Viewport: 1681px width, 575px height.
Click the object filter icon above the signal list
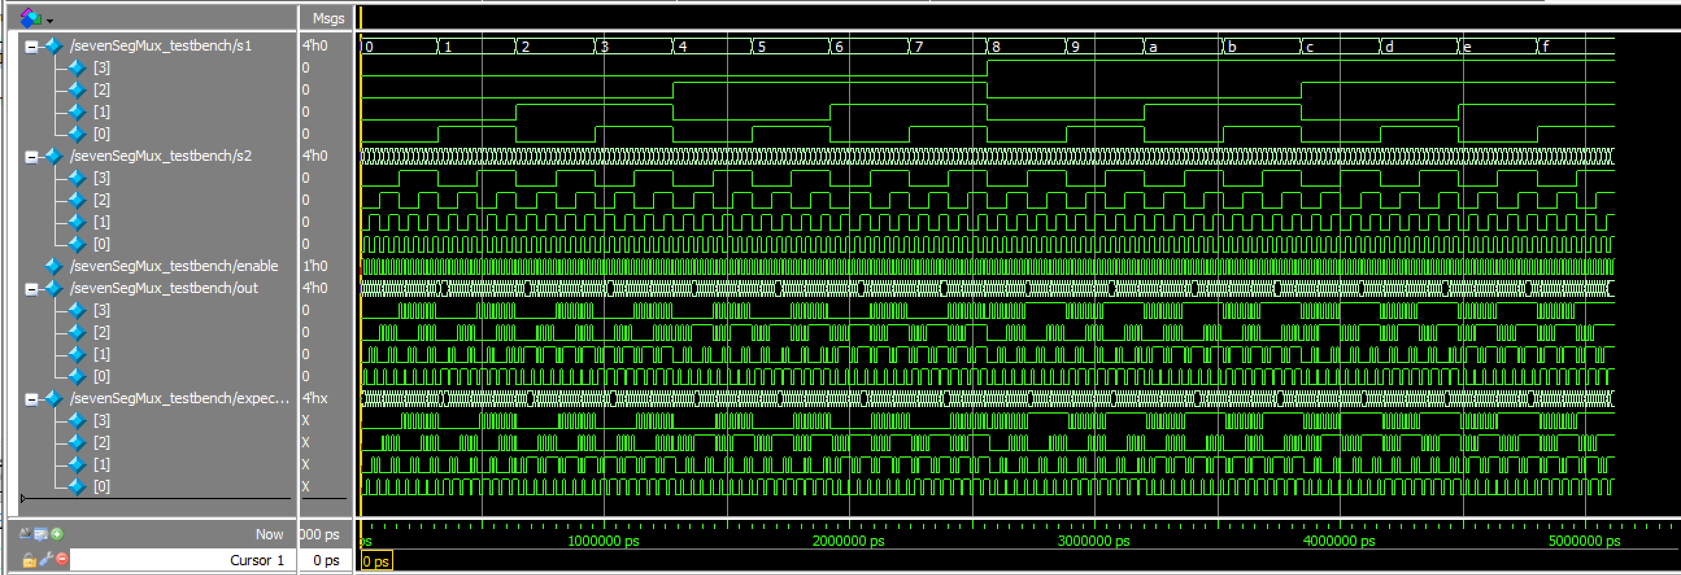30,18
